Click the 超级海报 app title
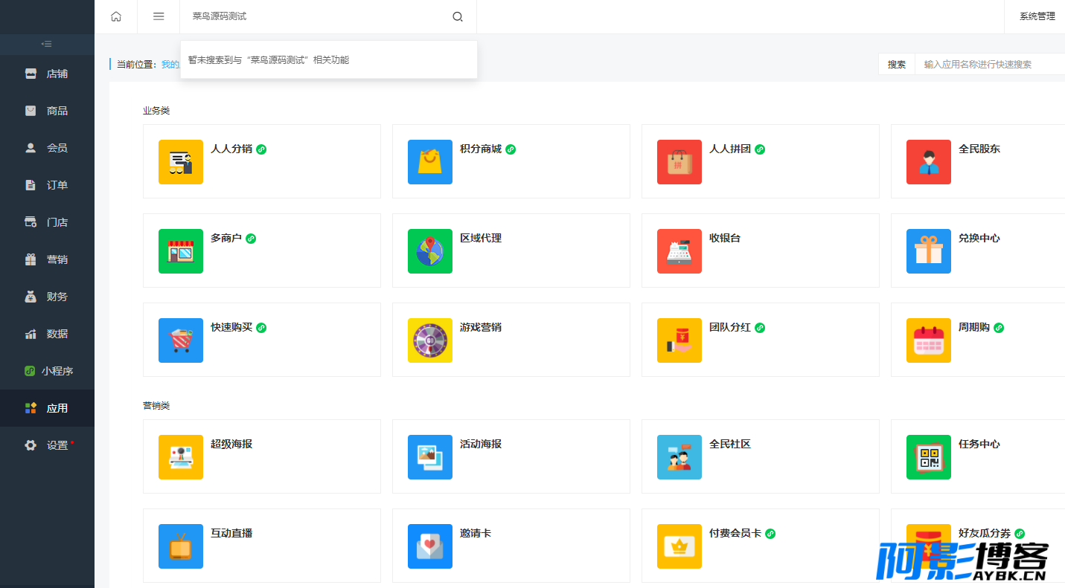Image resolution: width=1065 pixels, height=588 pixels. [x=231, y=444]
